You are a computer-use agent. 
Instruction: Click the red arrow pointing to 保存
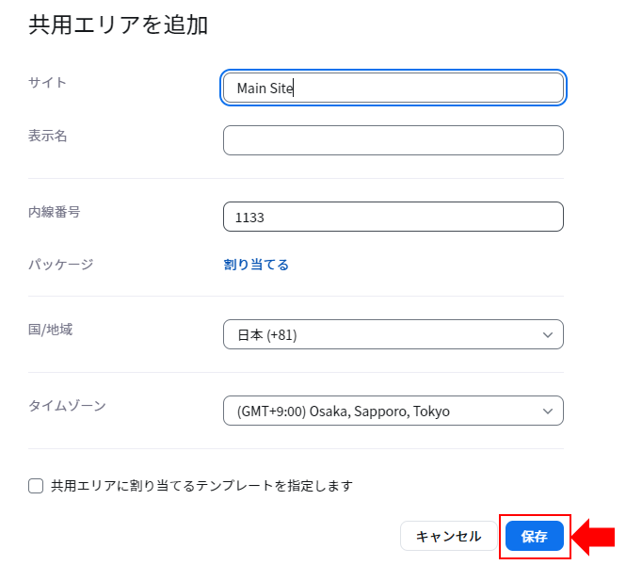pyautogui.click(x=593, y=537)
